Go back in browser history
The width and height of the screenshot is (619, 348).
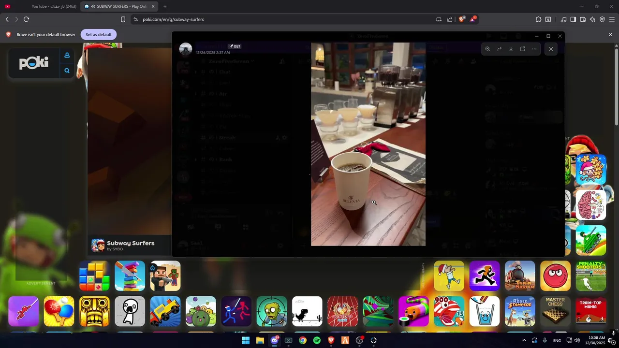tap(7, 19)
